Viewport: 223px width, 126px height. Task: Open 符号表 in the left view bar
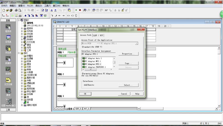coord(8,39)
